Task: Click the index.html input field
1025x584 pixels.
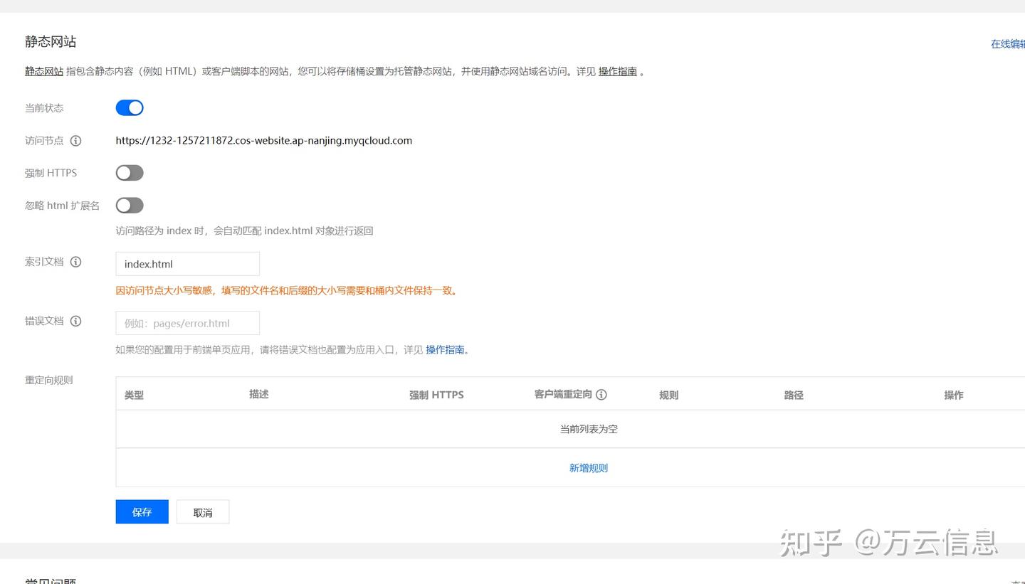Action: point(187,263)
